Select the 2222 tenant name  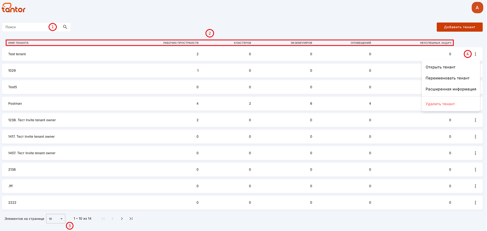click(12, 202)
